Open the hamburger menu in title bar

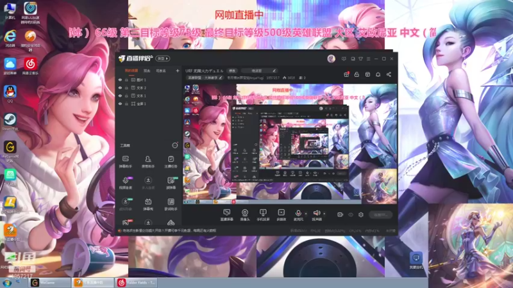point(368,59)
